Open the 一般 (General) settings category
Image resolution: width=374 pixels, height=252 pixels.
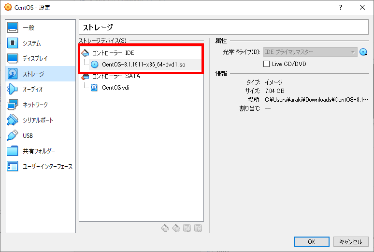[x=40, y=27]
